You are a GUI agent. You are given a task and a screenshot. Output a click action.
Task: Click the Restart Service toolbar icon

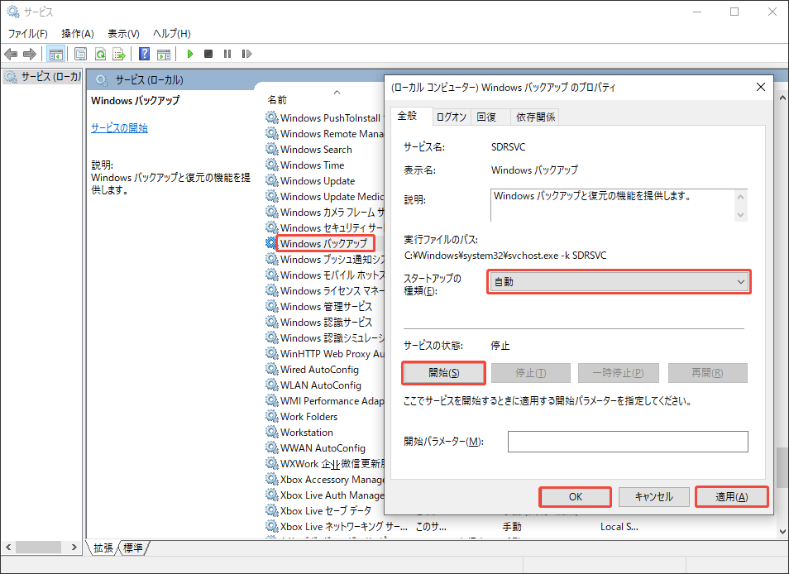coord(246,54)
